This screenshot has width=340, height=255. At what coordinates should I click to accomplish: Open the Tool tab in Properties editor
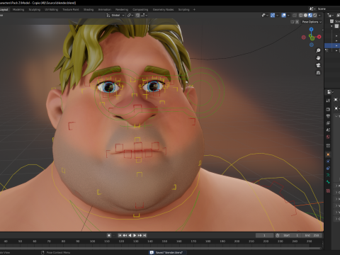click(328, 101)
